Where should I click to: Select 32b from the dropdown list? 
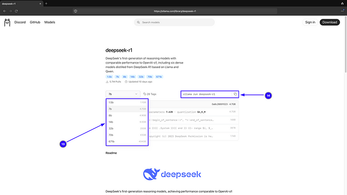coord(127,129)
